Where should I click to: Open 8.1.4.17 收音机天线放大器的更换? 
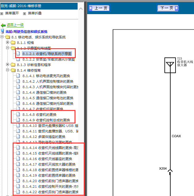[49, 164]
